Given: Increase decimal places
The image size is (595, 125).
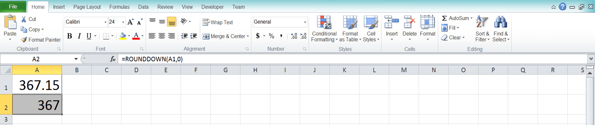Looking at the screenshot, I should pyautogui.click(x=294, y=36).
